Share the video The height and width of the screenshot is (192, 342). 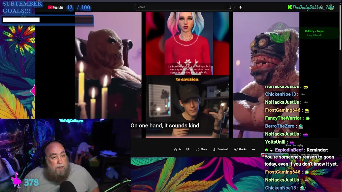pos(201,149)
